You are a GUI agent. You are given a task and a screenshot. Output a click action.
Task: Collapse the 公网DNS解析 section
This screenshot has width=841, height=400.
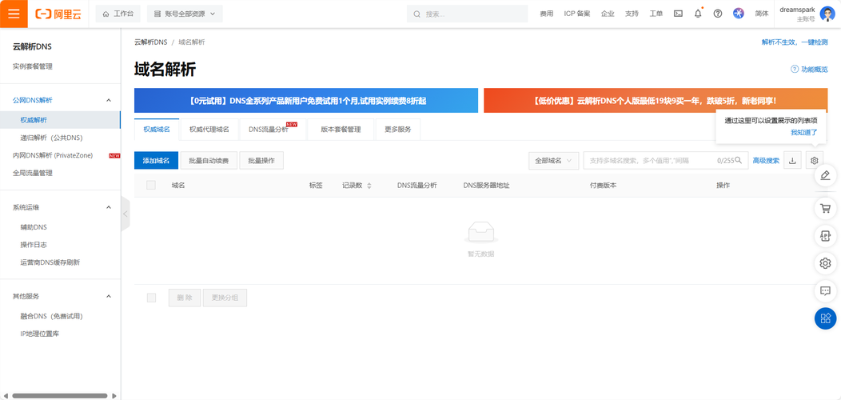(109, 101)
